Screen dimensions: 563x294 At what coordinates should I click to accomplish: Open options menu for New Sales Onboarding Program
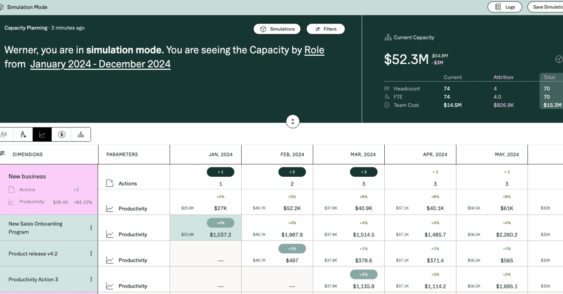[91, 228]
